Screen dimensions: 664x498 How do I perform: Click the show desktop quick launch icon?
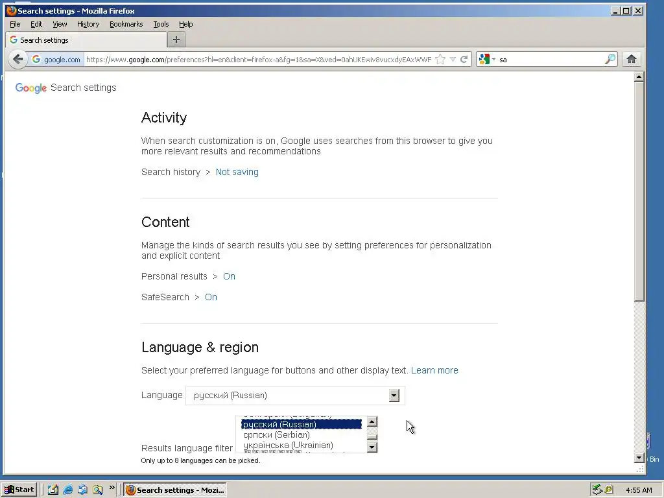click(x=82, y=490)
